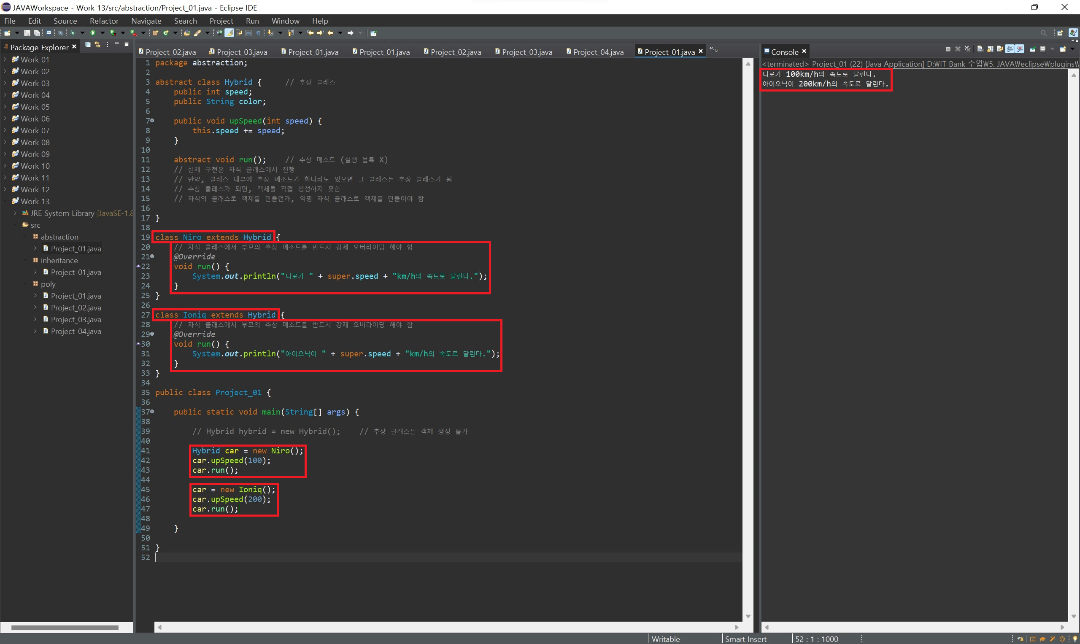Toggle Mark Occurrences highlighter button
This screenshot has height=644, width=1080.
click(229, 33)
